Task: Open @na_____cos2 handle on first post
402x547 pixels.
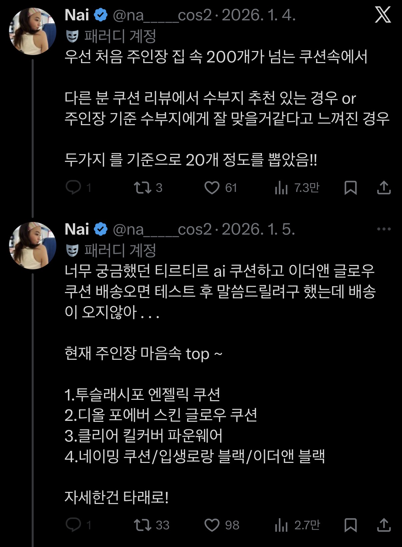Action: [162, 15]
